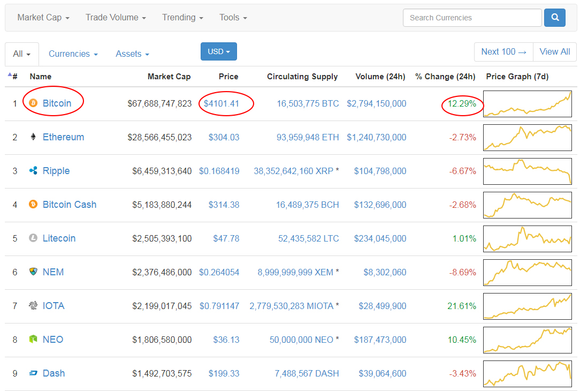
Task: Change currency with the USD dropdown
Action: tap(219, 51)
